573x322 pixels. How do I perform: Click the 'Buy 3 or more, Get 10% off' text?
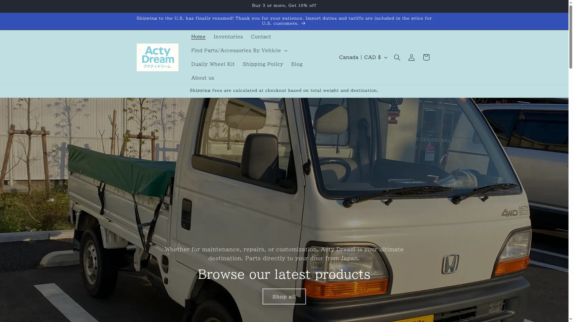click(284, 6)
